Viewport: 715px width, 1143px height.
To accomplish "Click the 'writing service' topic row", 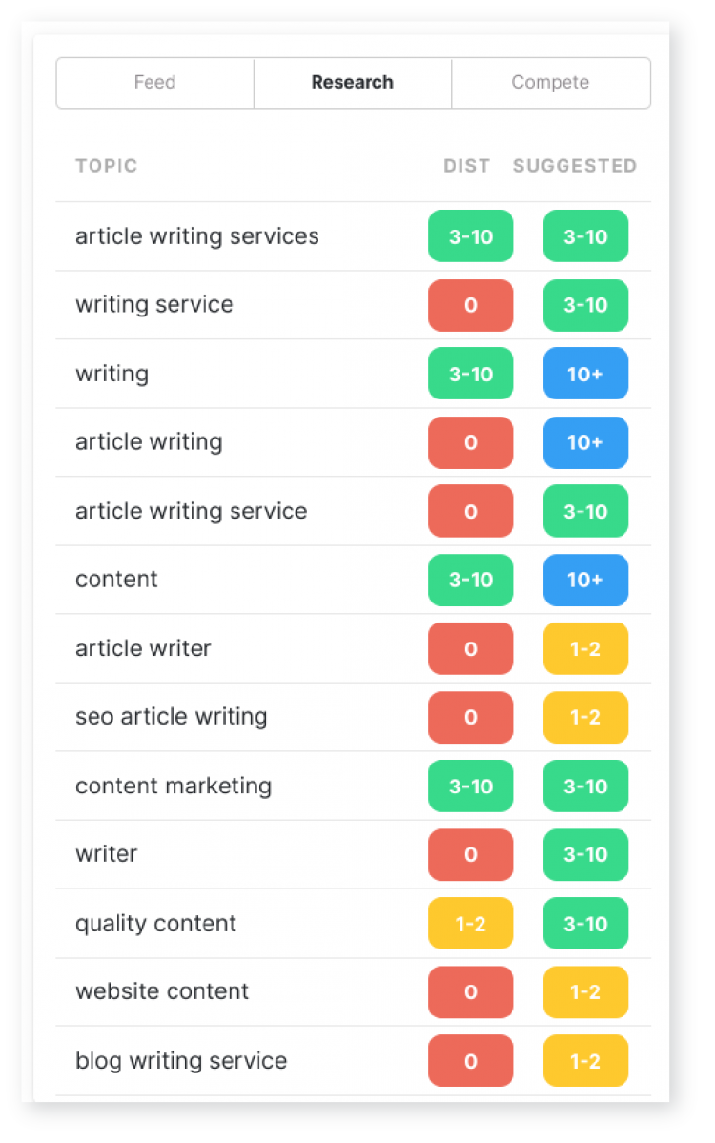I will pyautogui.click(x=154, y=305).
